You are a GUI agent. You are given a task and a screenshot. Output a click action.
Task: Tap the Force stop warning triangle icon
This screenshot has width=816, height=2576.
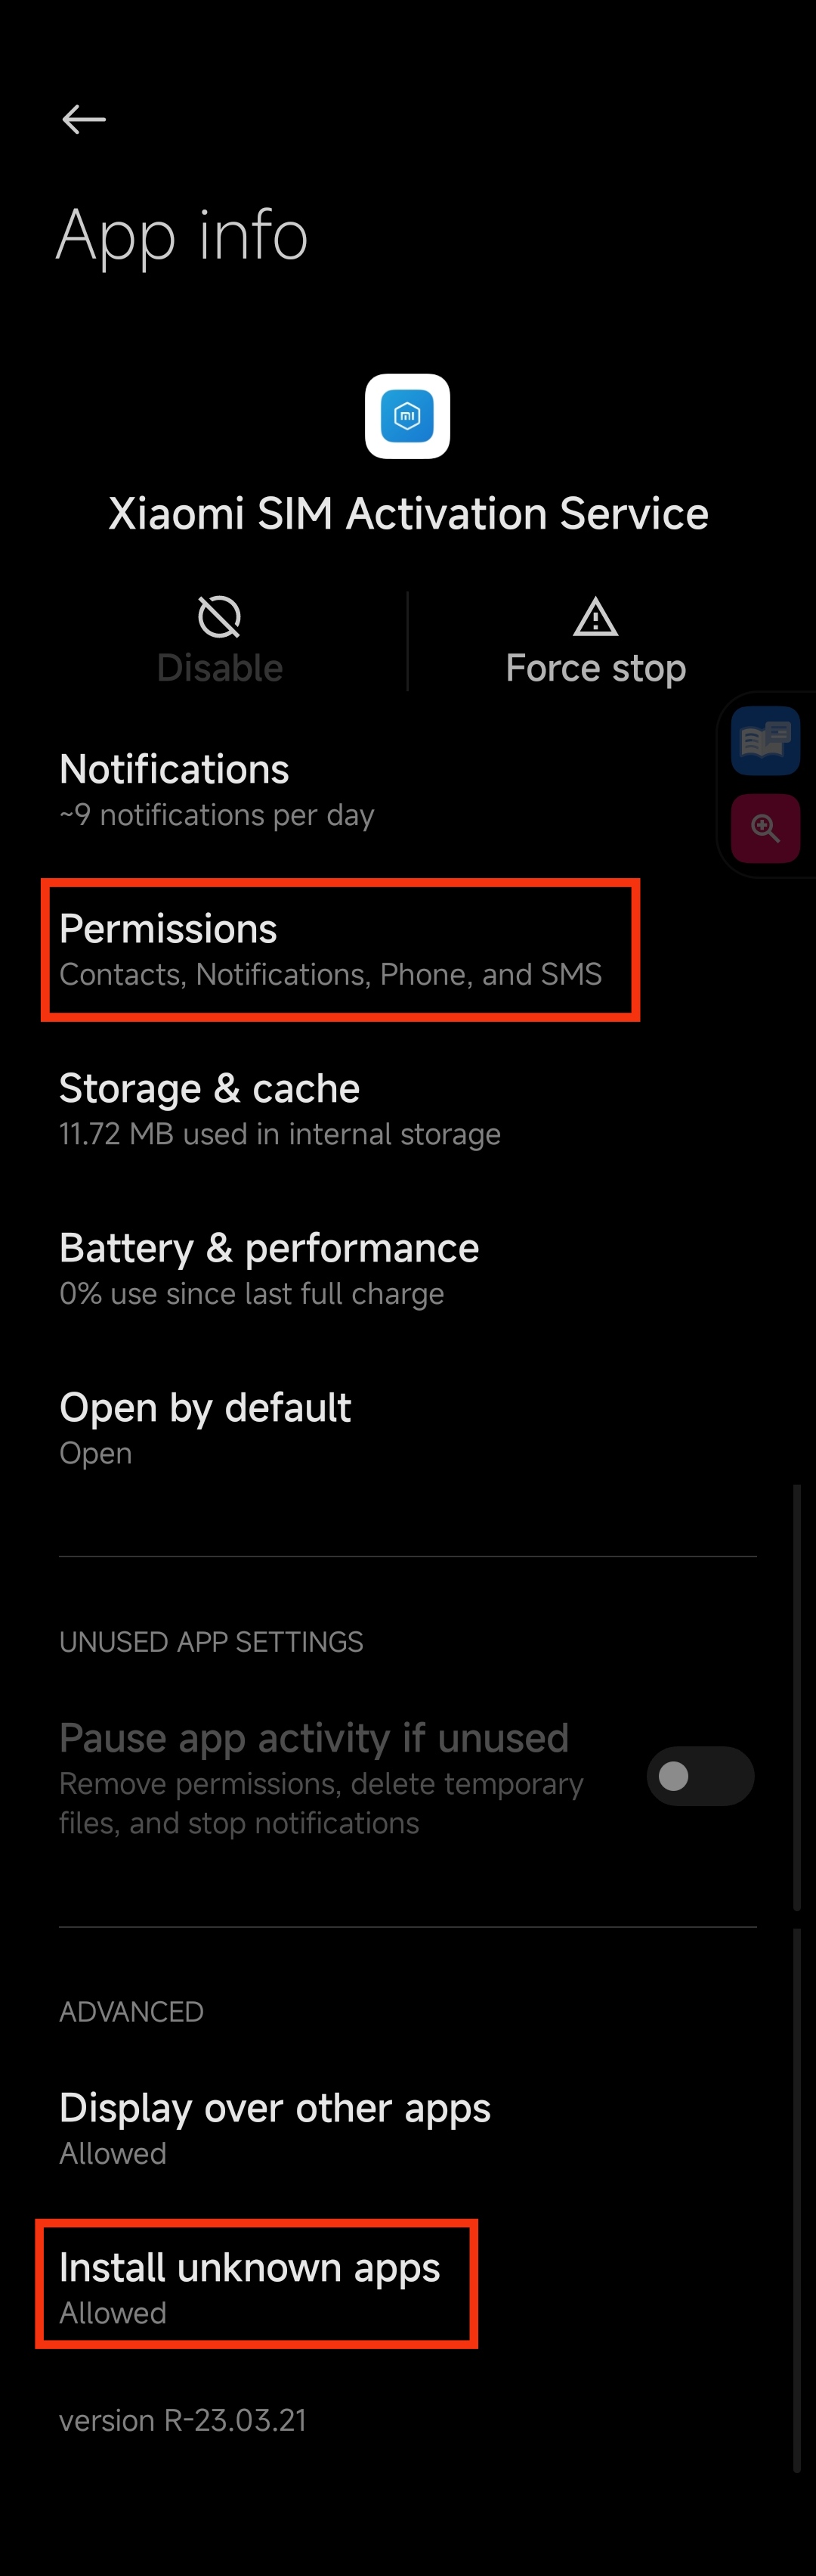pos(595,617)
